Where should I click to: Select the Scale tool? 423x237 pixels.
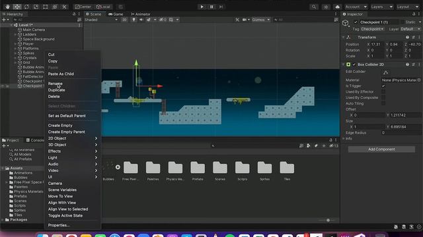pyautogui.click(x=36, y=7)
